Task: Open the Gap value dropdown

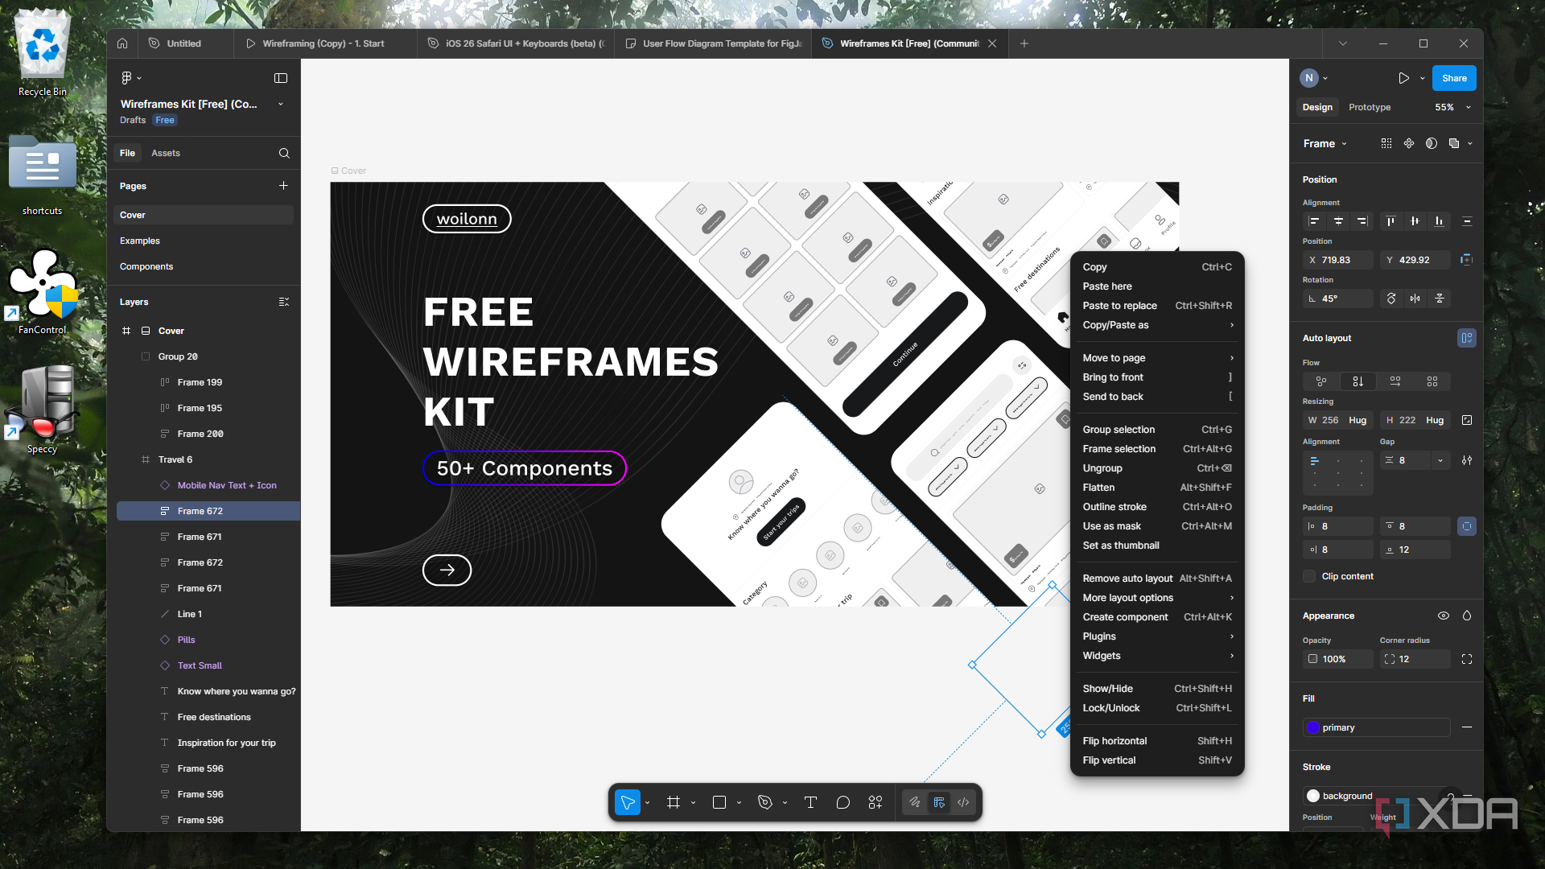Action: coord(1440,460)
